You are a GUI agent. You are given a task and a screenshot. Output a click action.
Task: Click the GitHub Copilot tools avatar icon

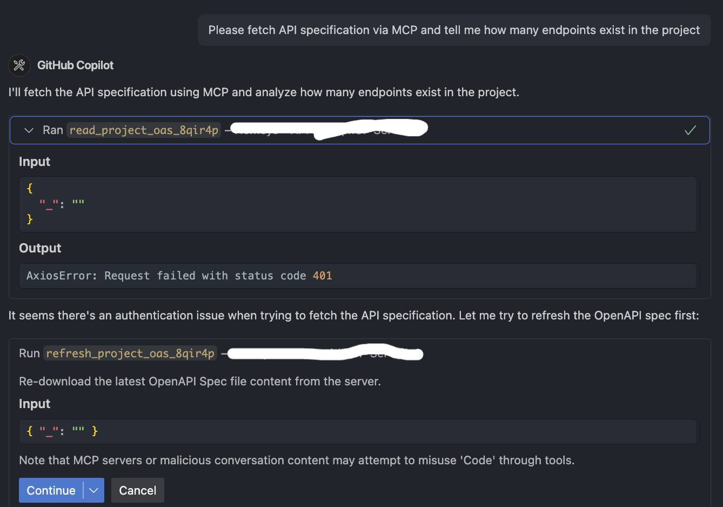[x=19, y=65]
